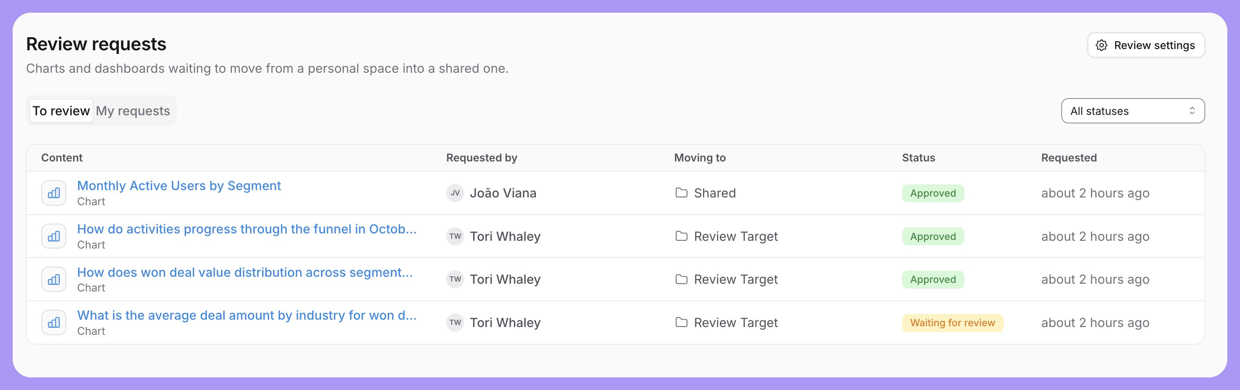Image resolution: width=1240 pixels, height=390 pixels.
Task: Open What is the average deal amount link
Action: click(x=247, y=316)
